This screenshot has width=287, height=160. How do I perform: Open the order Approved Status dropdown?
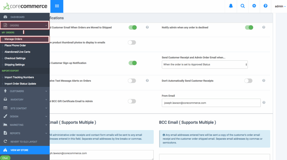(205, 64)
